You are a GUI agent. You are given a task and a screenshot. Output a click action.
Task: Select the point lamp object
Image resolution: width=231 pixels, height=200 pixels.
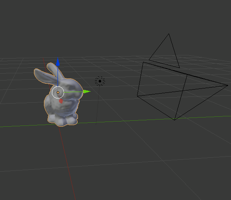(100, 81)
